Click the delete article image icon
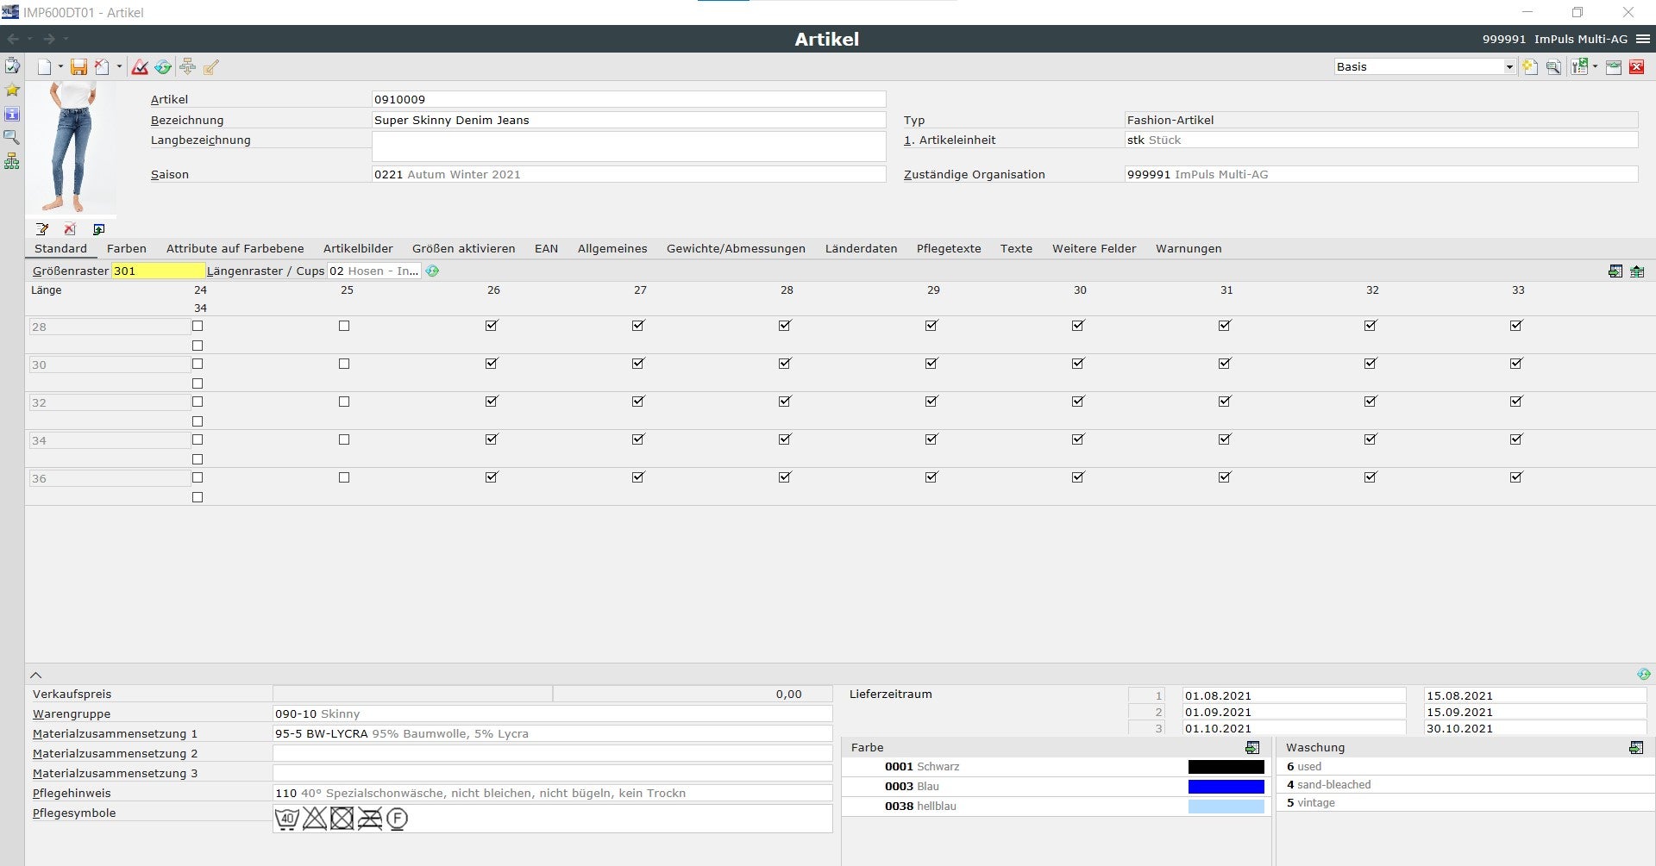Viewport: 1656px width, 866px height. coord(70,229)
